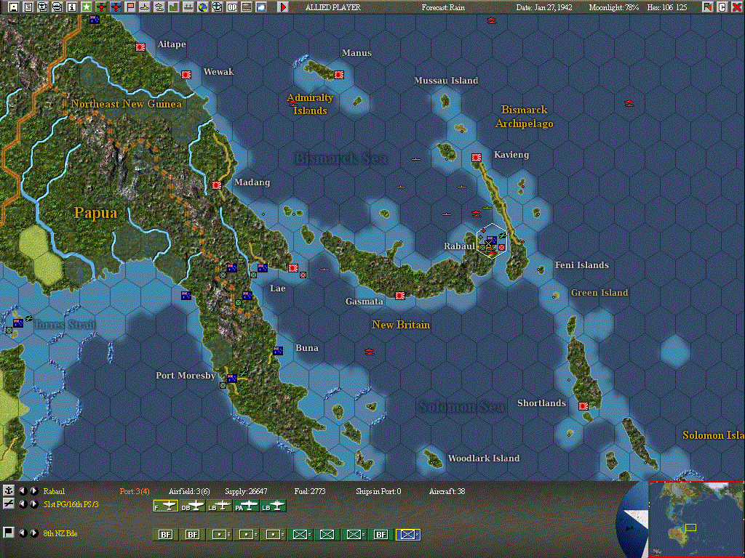The image size is (745, 558).
Task: Click the 51st PG/16th PS /3 unit name
Action: point(71,504)
